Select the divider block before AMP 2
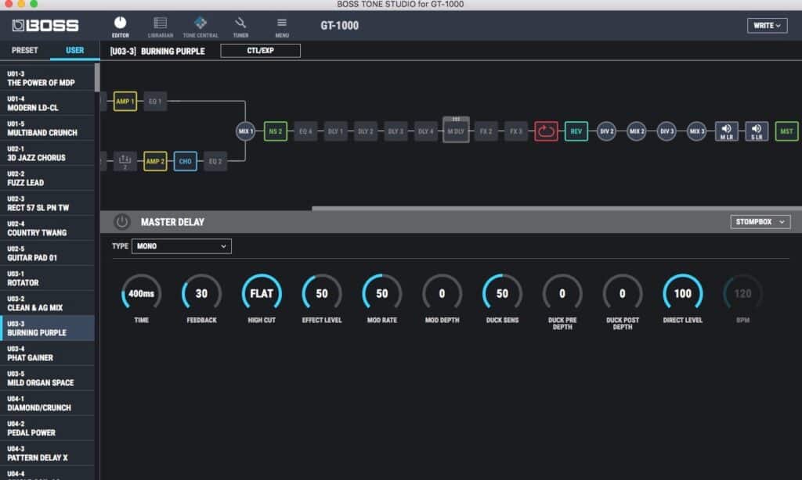This screenshot has height=480, width=802. point(125,161)
